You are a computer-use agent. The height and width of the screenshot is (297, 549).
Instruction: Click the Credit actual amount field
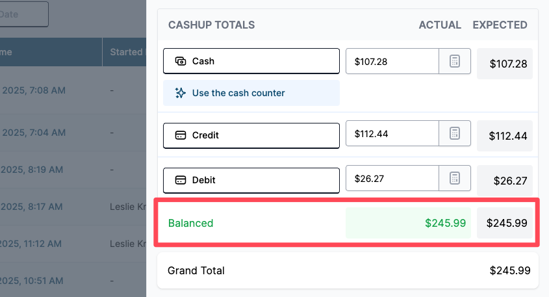point(392,133)
